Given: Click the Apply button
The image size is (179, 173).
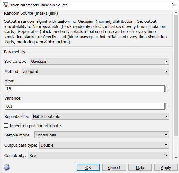Looking at the screenshot, I should pyautogui.click(x=166, y=167).
